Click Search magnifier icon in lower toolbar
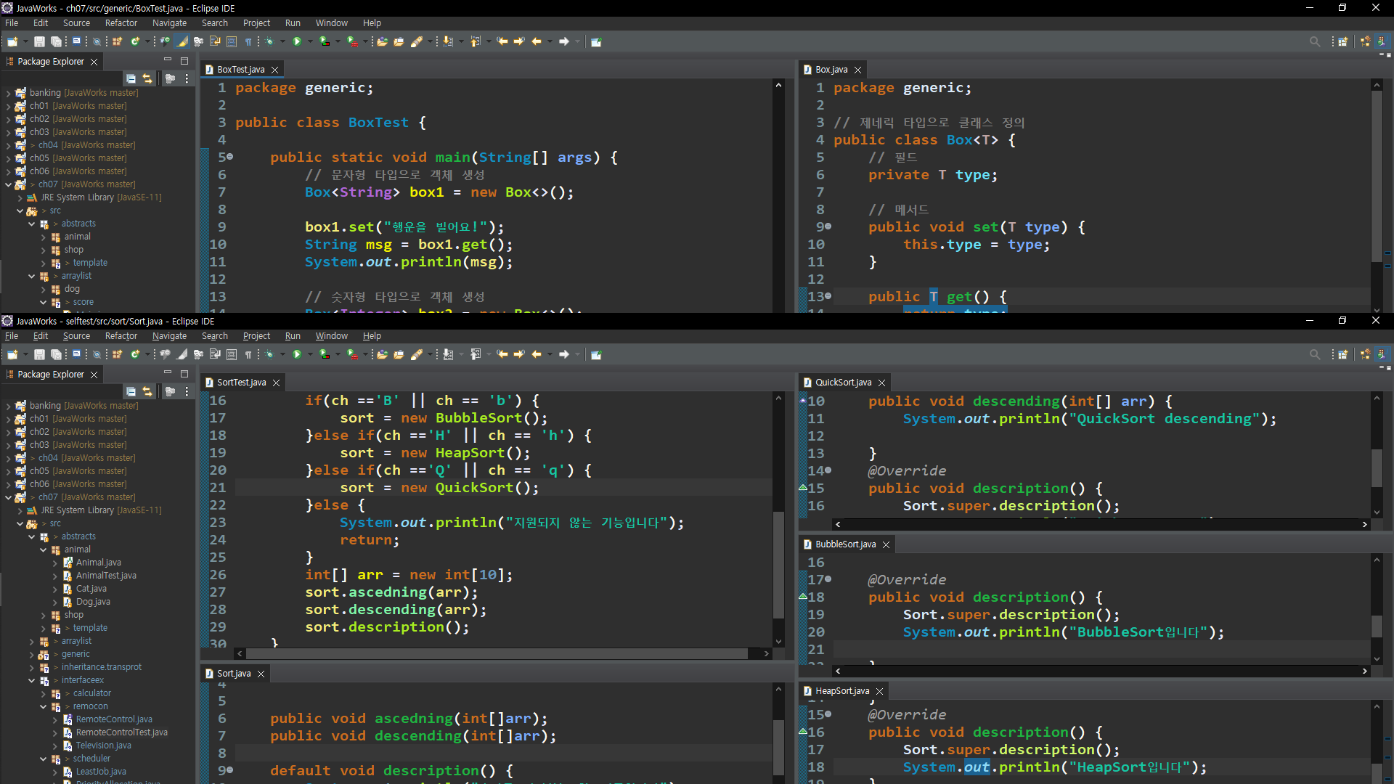Image resolution: width=1394 pixels, height=784 pixels. (1314, 354)
